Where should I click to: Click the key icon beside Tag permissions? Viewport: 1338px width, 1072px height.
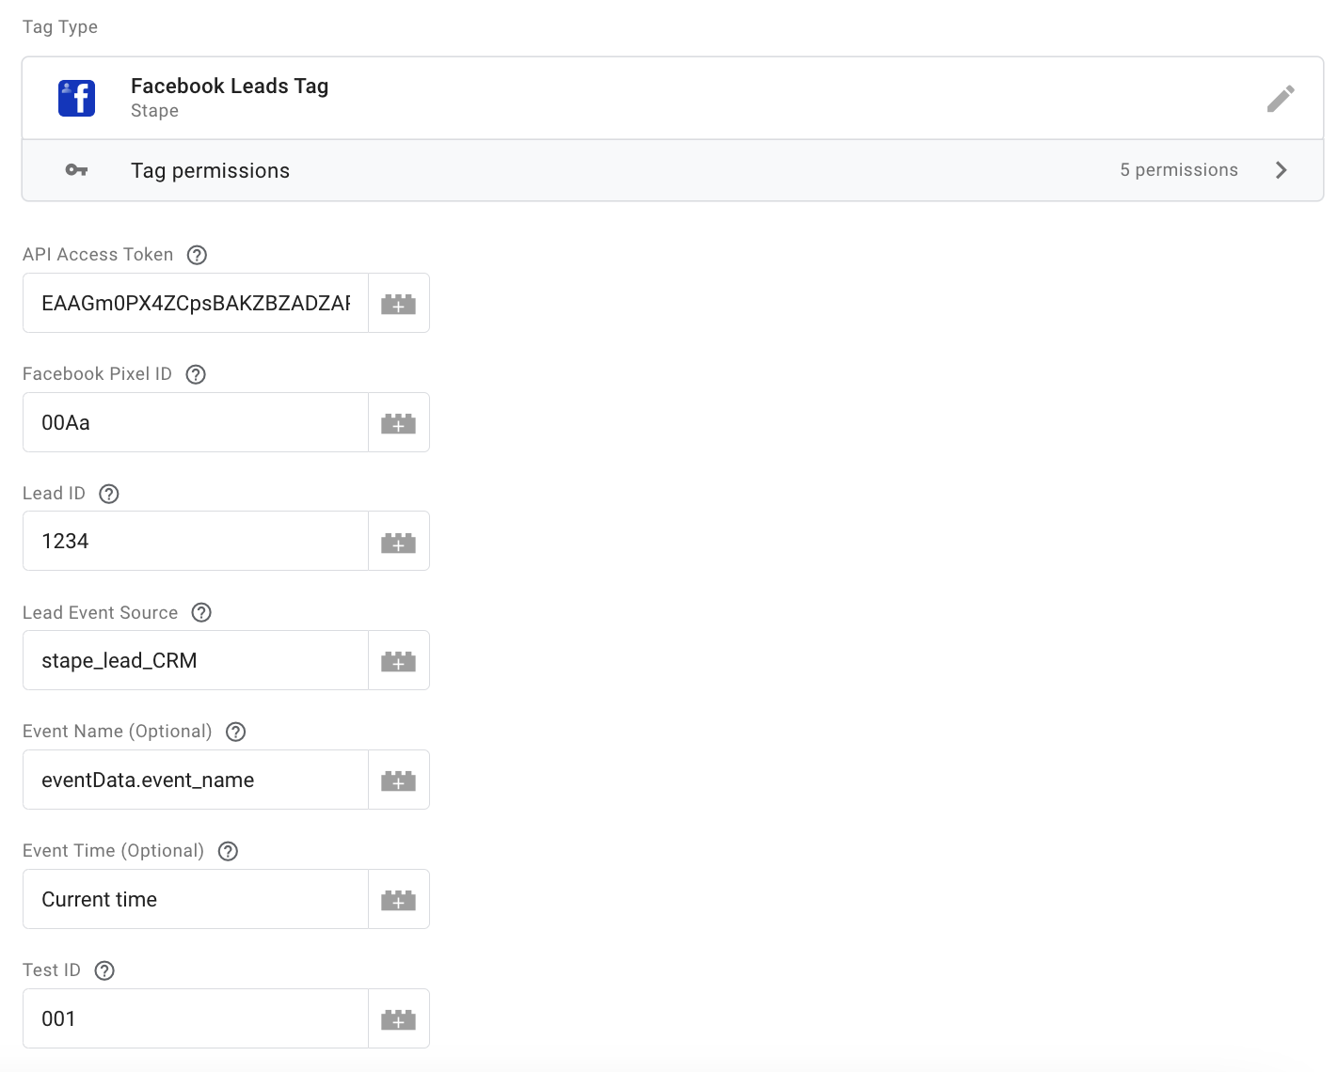click(x=75, y=170)
